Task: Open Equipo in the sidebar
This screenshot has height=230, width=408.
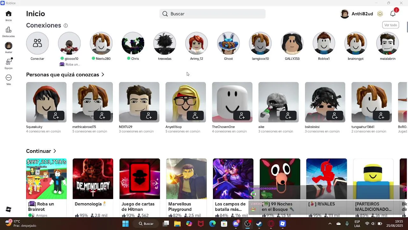Action: click(x=9, y=62)
